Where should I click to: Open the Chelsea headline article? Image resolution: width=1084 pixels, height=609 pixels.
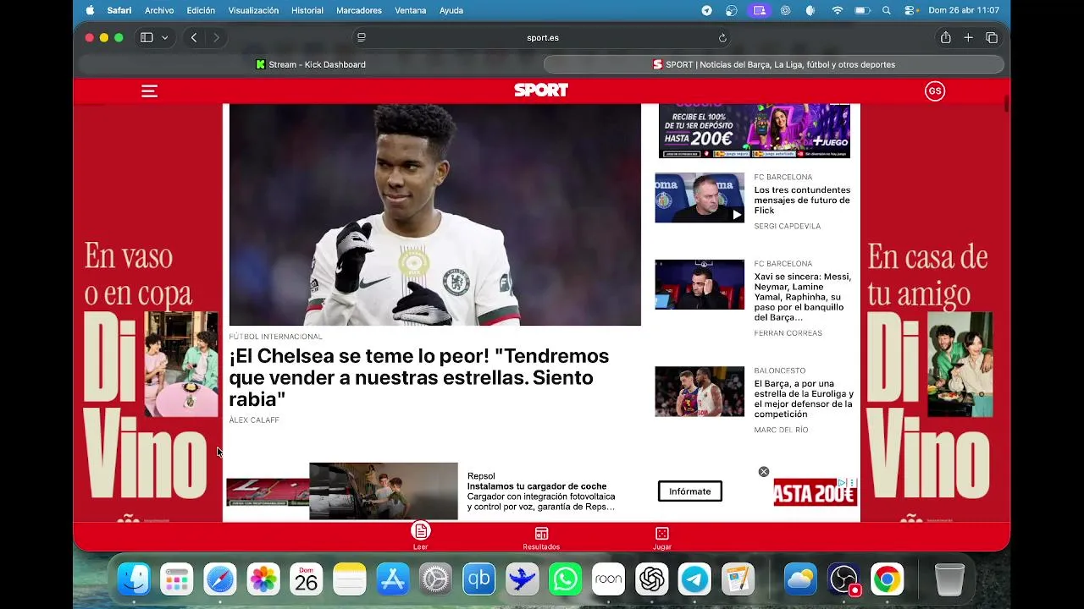[418, 377]
